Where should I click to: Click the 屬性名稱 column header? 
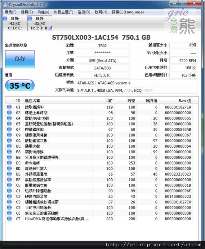[x=58, y=101]
